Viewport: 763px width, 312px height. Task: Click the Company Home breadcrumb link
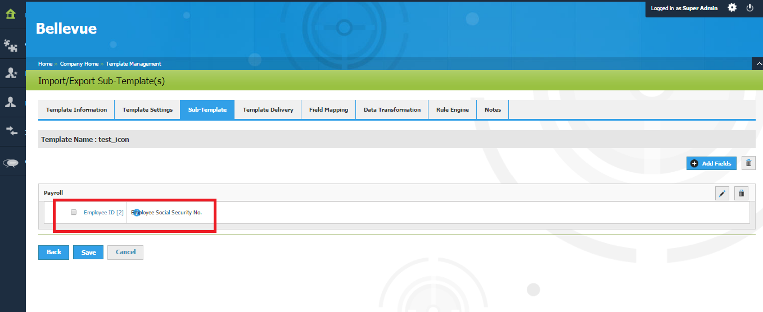pyautogui.click(x=79, y=64)
